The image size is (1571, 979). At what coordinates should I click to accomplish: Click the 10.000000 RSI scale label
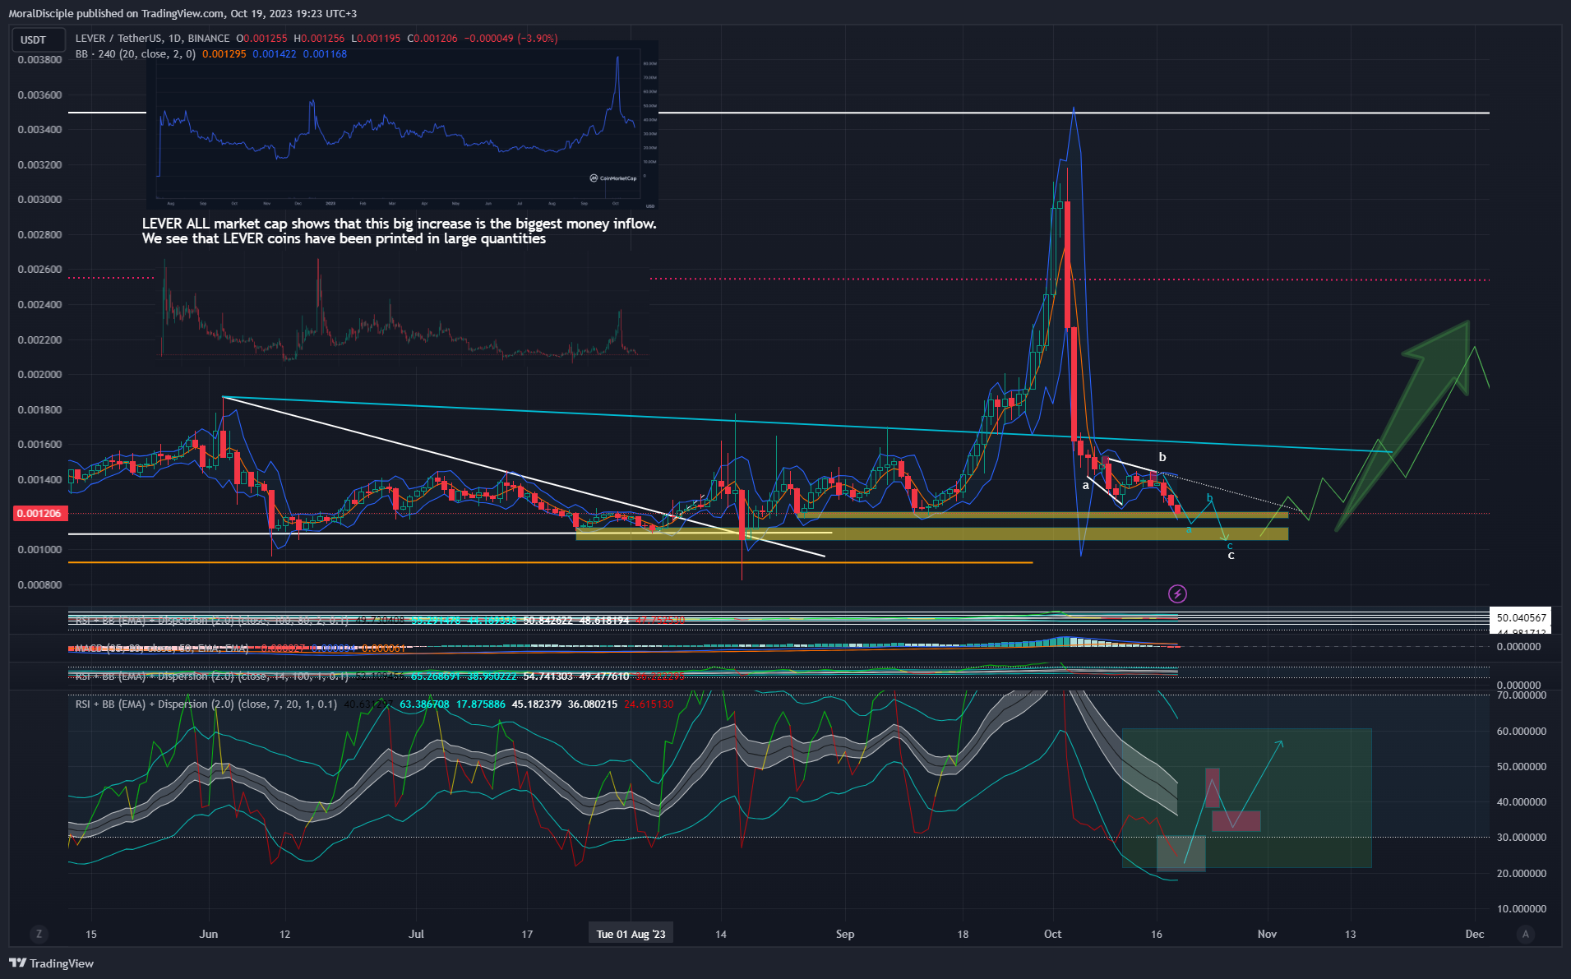point(1522,908)
